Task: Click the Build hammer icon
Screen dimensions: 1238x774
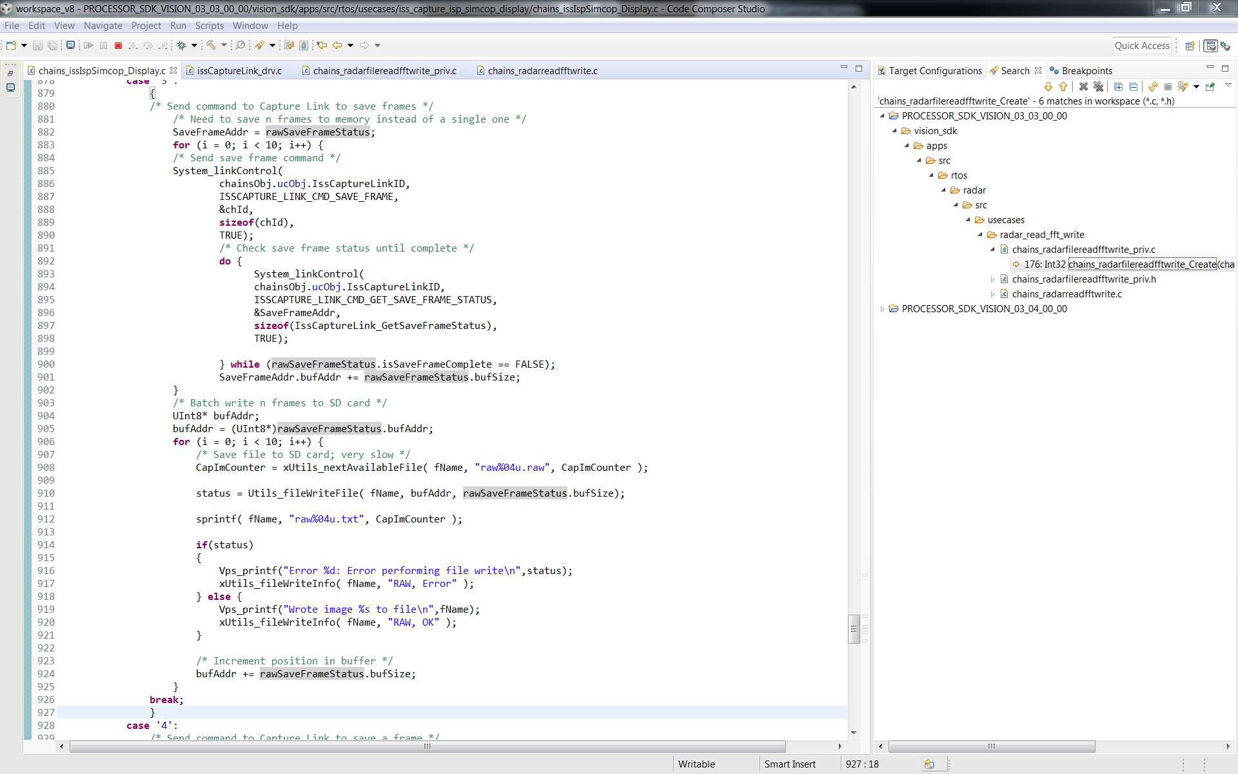Action: 211,45
